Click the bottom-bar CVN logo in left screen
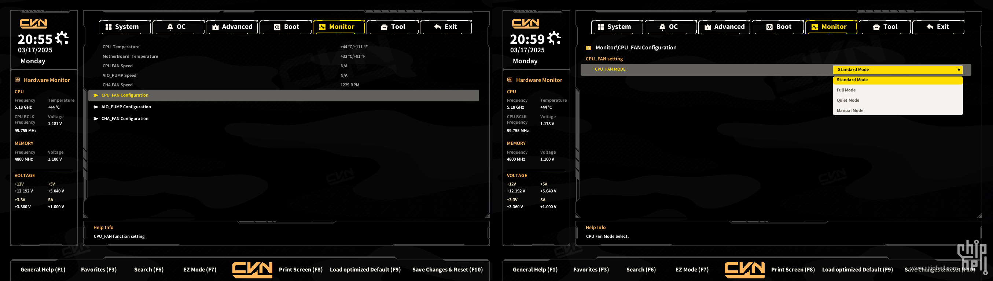 pos(253,270)
